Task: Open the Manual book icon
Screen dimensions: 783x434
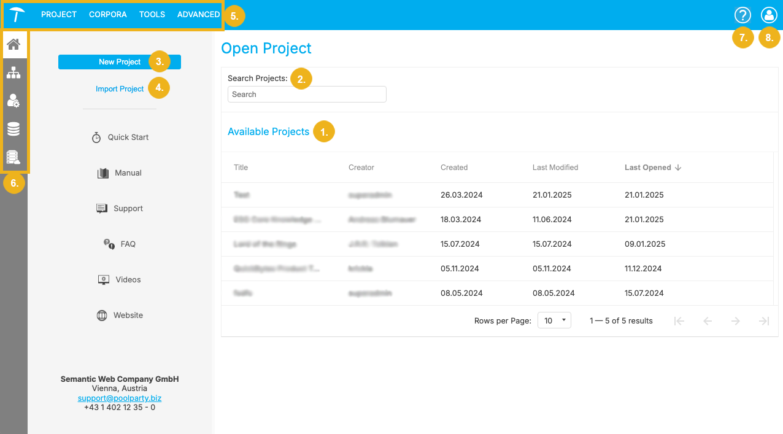Action: pos(102,172)
